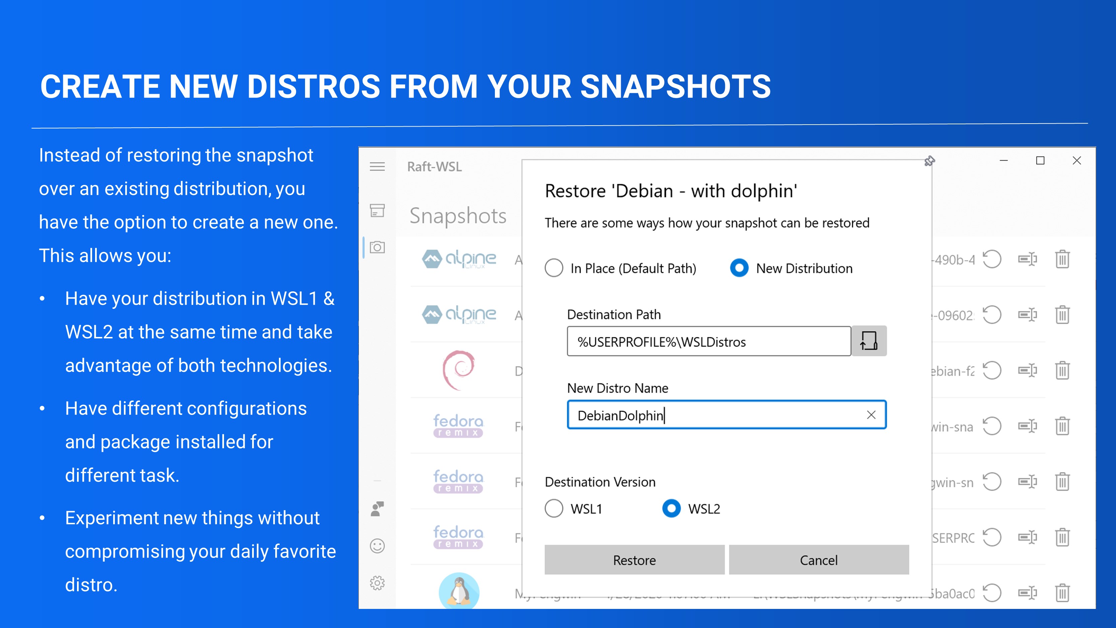Open the Distributions page in sidebar
This screenshot has height=628, width=1116.
tap(377, 211)
